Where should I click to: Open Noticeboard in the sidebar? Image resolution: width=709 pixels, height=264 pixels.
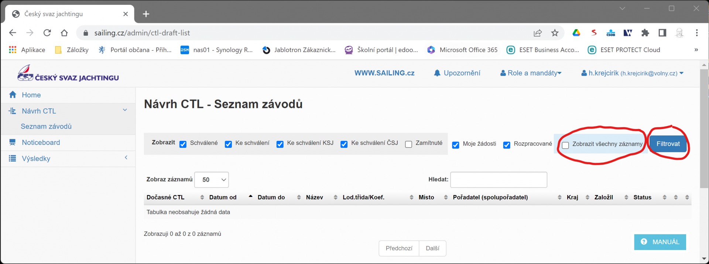[41, 142]
